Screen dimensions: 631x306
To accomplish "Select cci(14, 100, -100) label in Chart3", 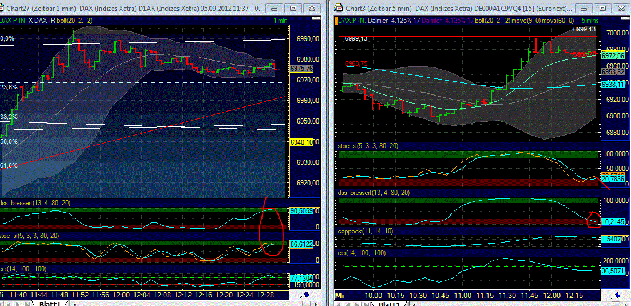I will [x=362, y=253].
